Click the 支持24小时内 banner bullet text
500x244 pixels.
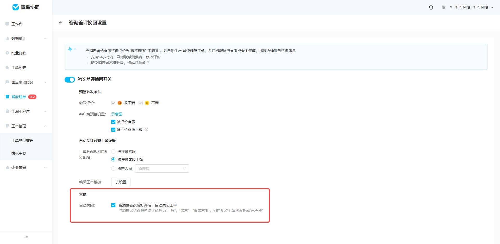pos(126,57)
